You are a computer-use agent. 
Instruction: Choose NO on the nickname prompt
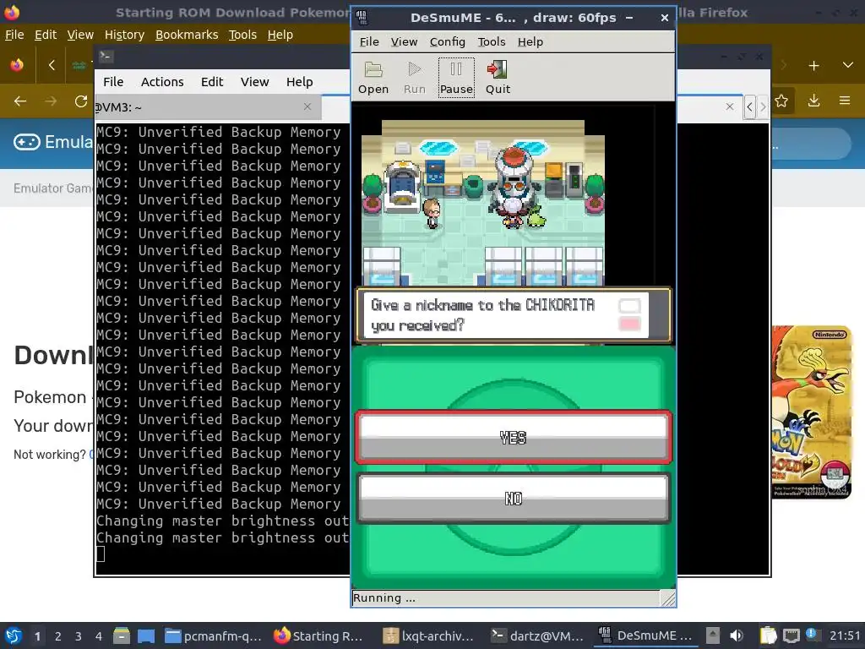(x=513, y=498)
